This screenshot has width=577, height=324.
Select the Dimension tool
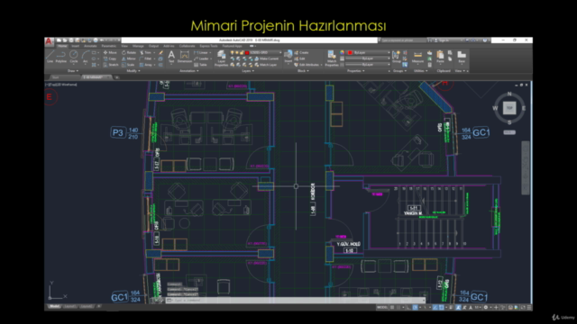(x=185, y=58)
